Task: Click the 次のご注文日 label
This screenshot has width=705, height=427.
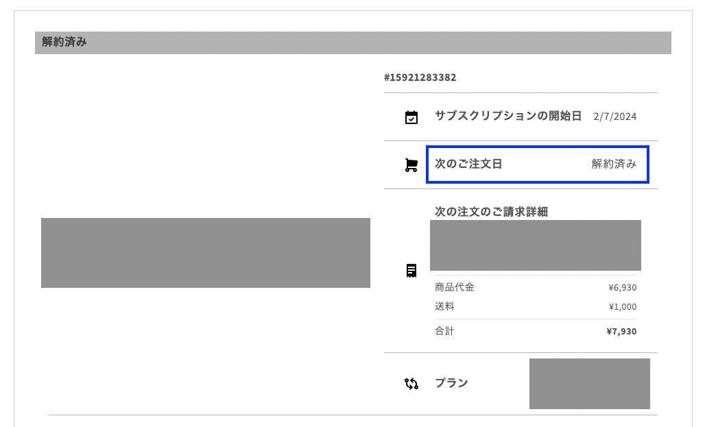Action: pyautogui.click(x=468, y=164)
